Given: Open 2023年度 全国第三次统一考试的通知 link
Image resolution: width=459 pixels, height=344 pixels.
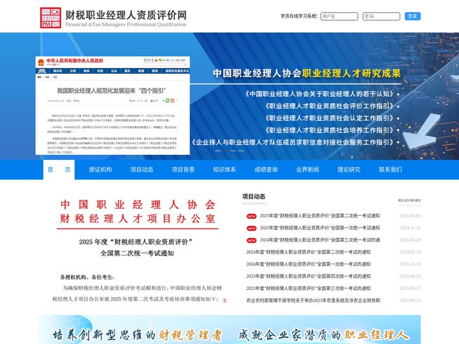Looking at the screenshot, I should pos(309,288).
